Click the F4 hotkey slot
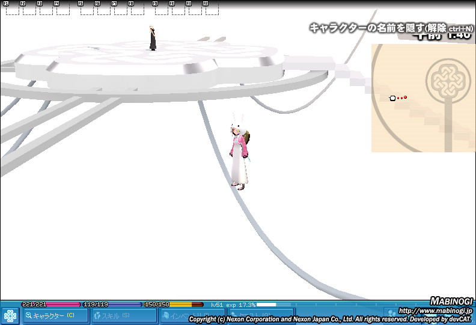Image resolution: width=476 pixels, height=325 pixels. [x=63, y=8]
